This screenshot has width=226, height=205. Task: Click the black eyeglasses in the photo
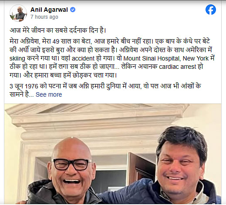coord(72,165)
